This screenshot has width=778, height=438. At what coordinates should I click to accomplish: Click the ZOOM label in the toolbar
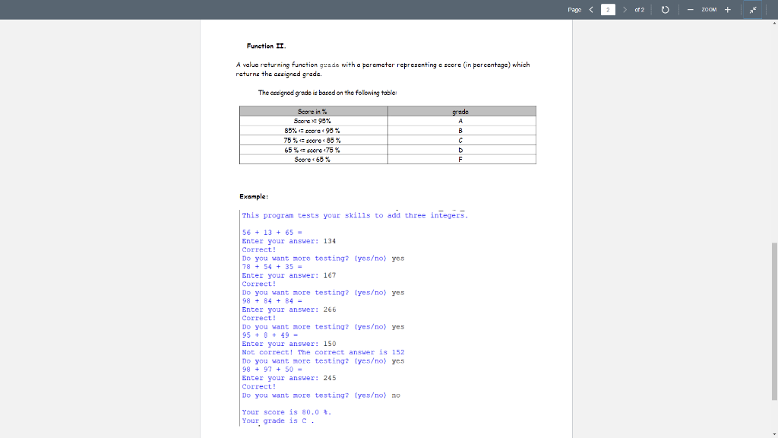[x=708, y=9]
